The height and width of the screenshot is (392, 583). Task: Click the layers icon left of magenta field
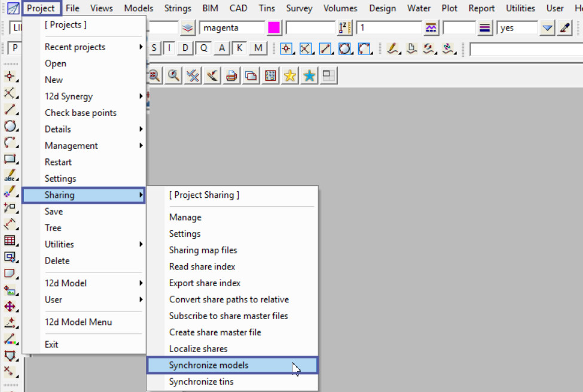188,28
